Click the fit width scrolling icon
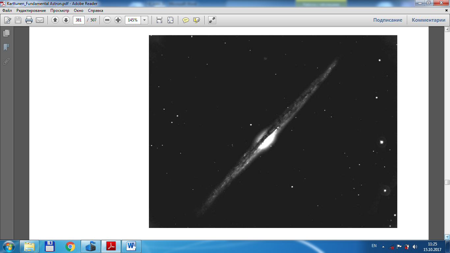The image size is (450, 253). pyautogui.click(x=159, y=20)
